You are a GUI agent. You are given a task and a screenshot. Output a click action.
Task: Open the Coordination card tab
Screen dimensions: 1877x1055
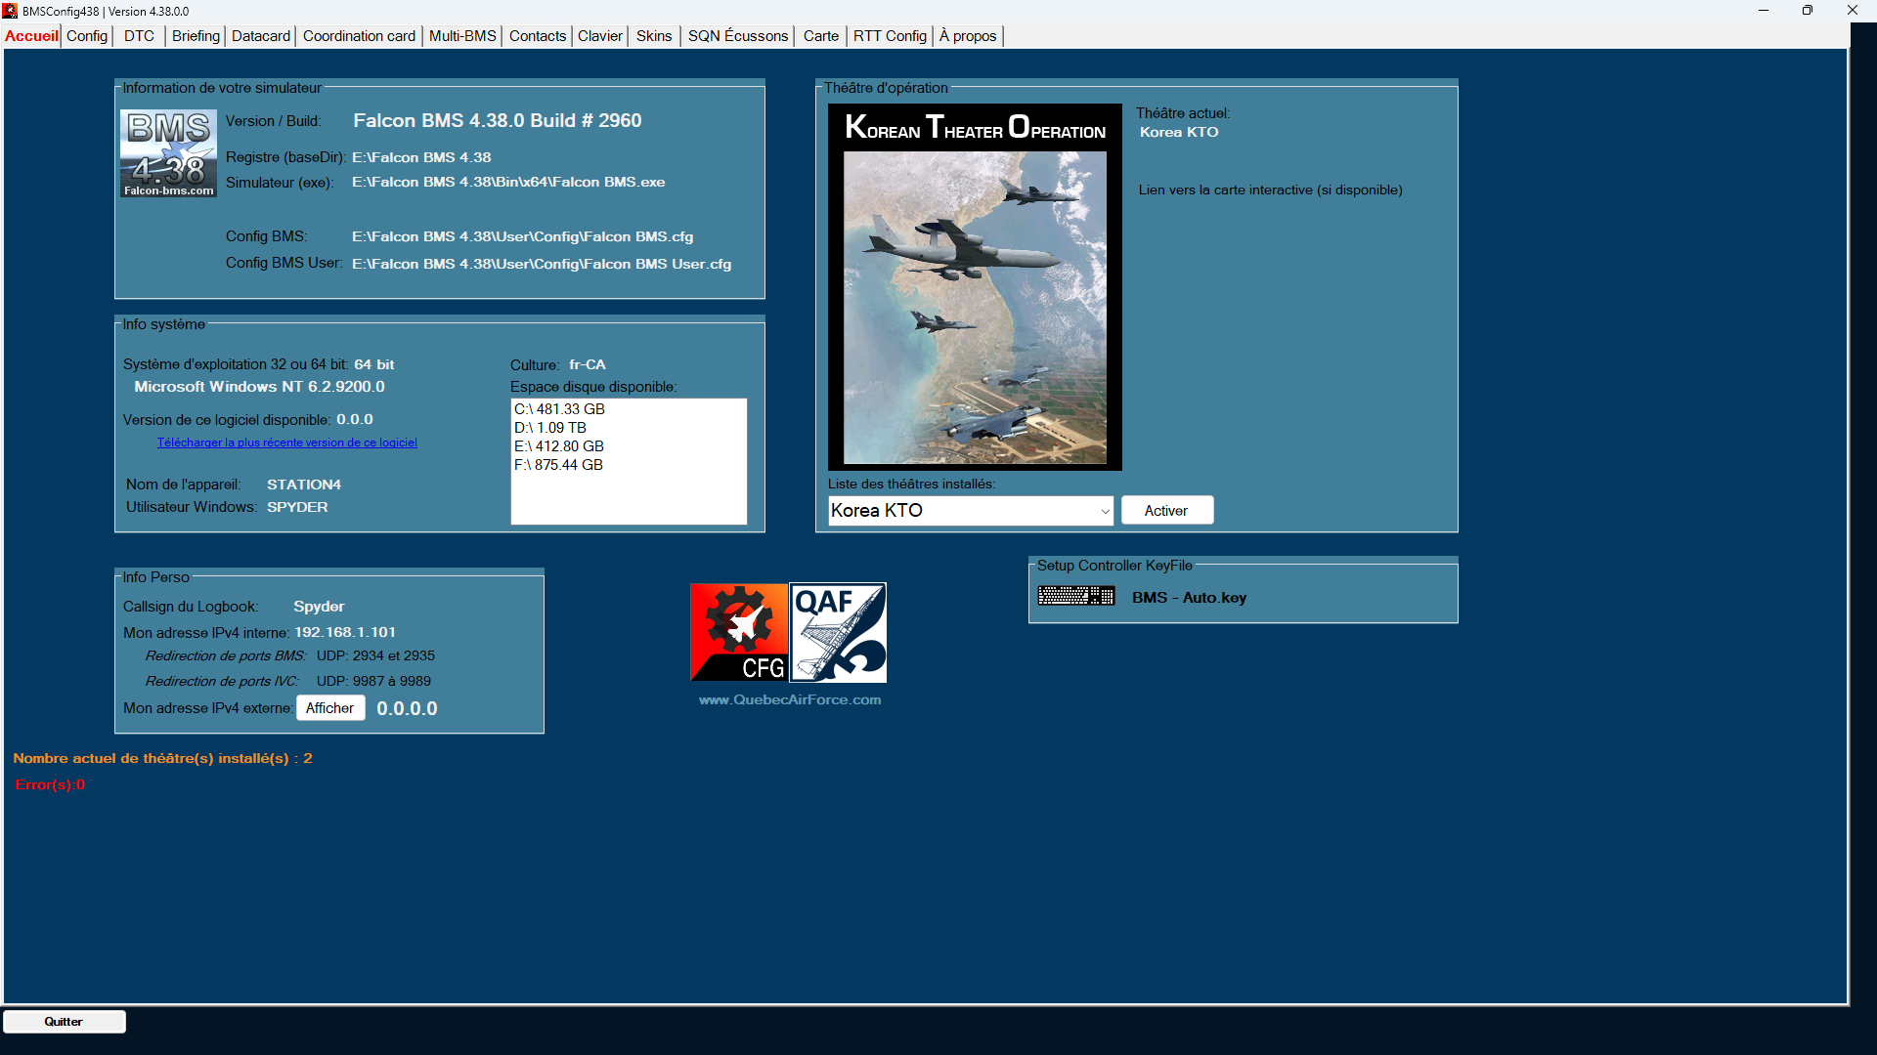[359, 36]
